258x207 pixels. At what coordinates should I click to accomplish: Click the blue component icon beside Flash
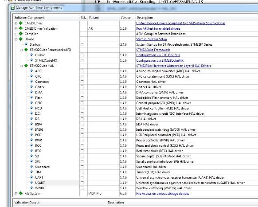31,98
